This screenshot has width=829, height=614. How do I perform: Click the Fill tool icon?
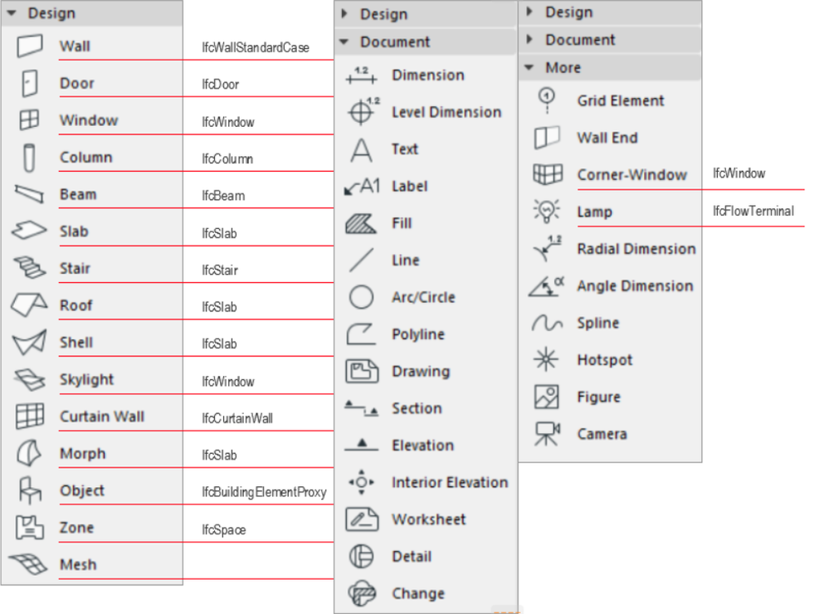coord(362,223)
